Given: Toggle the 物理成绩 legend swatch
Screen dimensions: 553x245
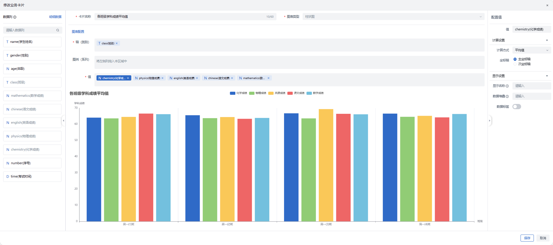Looking at the screenshot, I should pos(252,93).
